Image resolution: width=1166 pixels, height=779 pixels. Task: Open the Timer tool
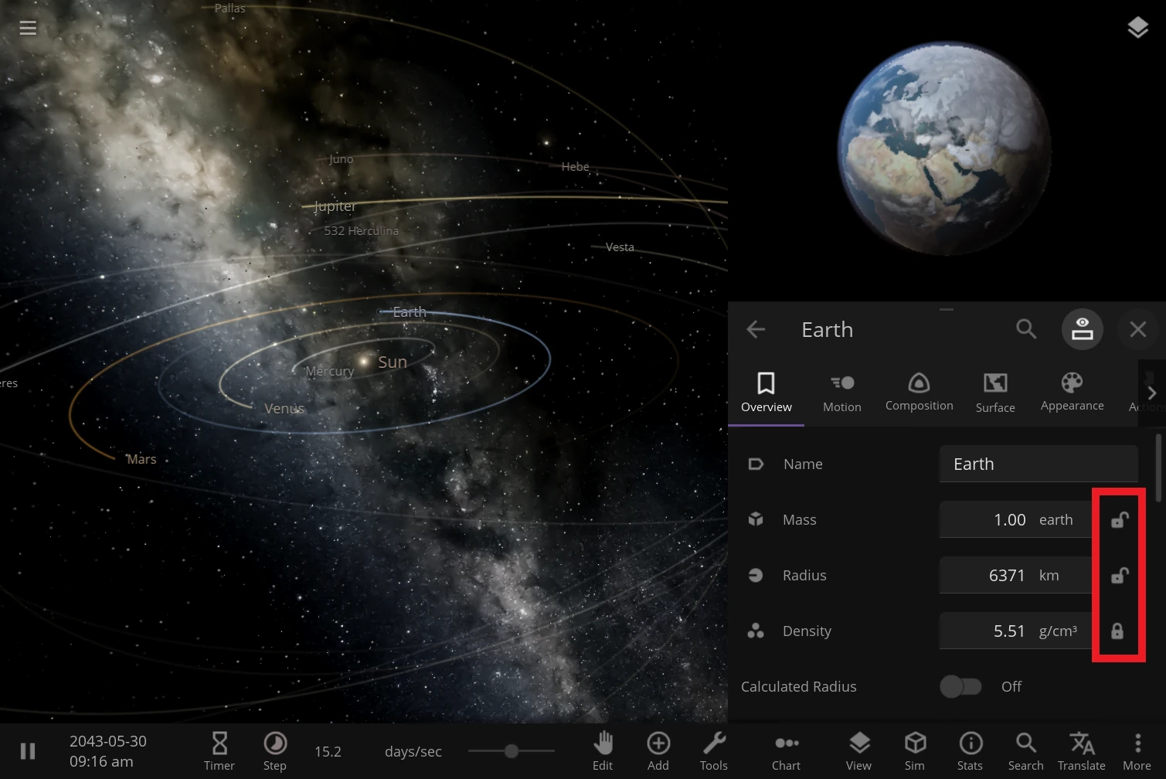click(219, 751)
